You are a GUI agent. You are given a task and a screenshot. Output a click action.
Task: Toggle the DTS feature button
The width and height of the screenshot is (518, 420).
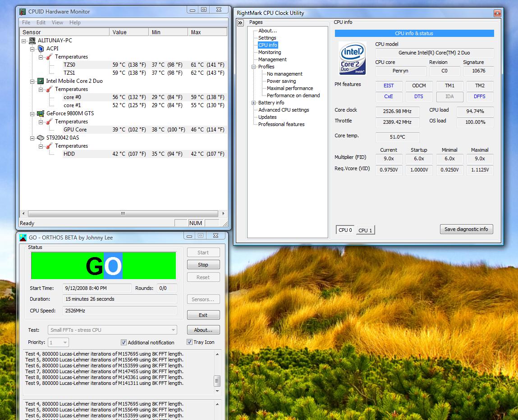419,97
